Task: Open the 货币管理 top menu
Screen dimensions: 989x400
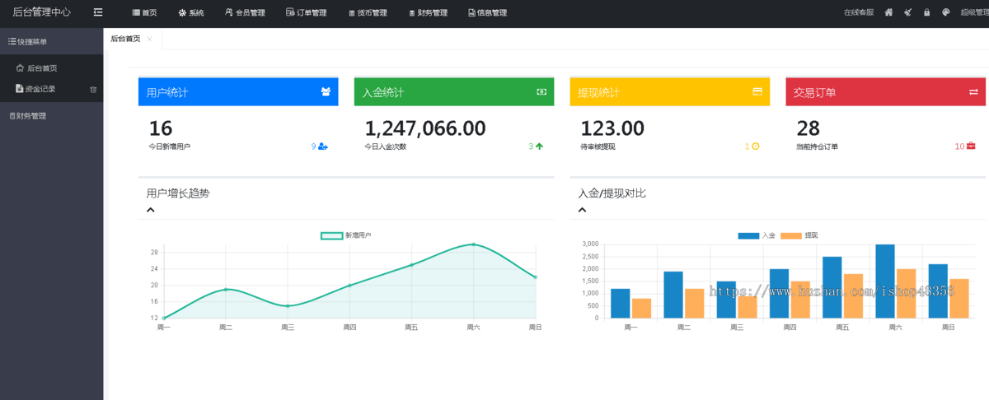Action: 368,12
